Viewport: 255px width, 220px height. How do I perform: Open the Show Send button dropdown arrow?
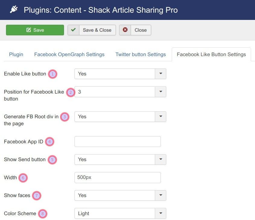(161, 159)
